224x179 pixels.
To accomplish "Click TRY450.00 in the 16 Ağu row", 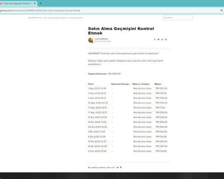I will pos(161,103).
